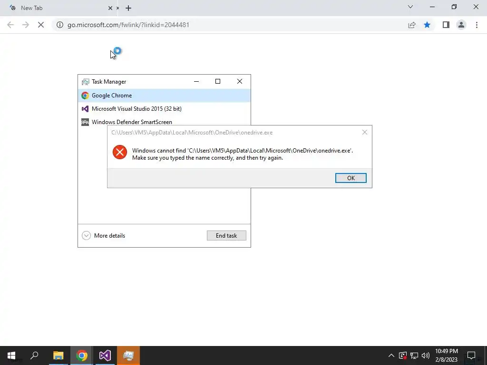The height and width of the screenshot is (365, 487).
Task: Switch to Chrome from taskbar
Action: pos(82,355)
